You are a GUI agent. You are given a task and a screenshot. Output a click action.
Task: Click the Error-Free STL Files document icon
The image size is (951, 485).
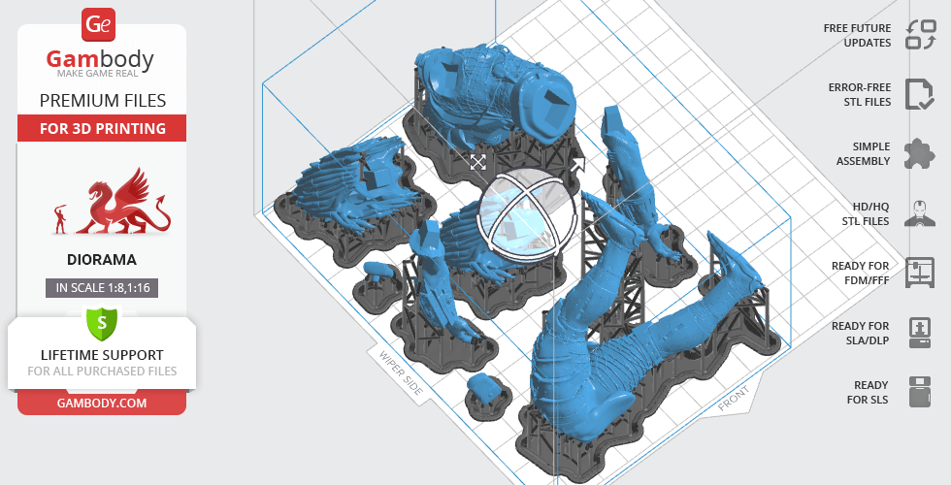pyautogui.click(x=919, y=94)
